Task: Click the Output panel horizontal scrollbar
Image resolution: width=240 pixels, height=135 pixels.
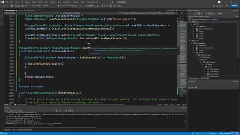Action: tap(51, 127)
